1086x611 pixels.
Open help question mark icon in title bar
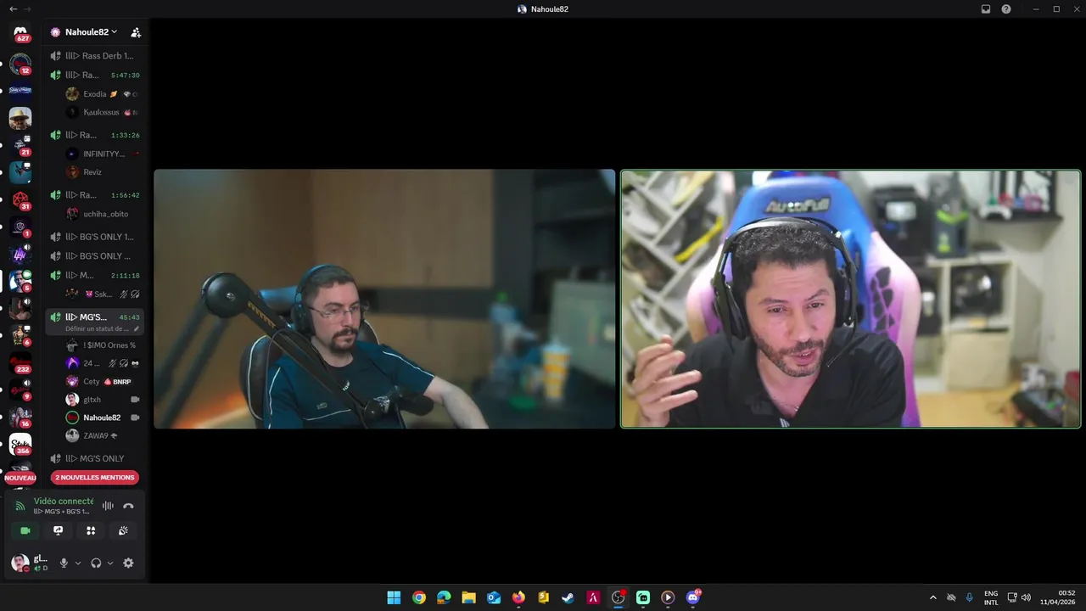tap(1006, 9)
